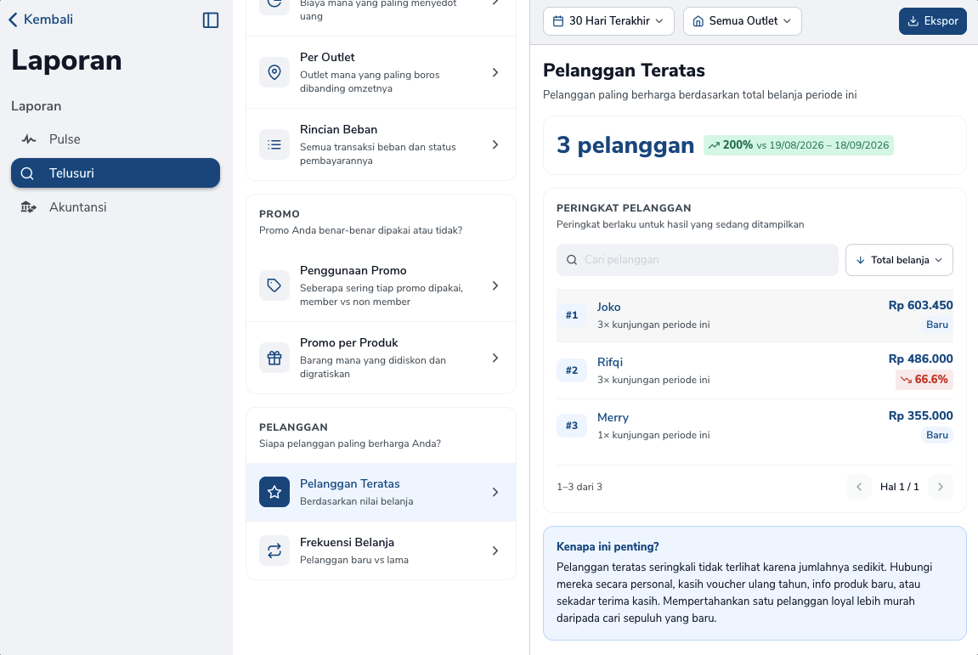
Task: Click the Kenapa ini penting? heading
Action: tap(608, 546)
